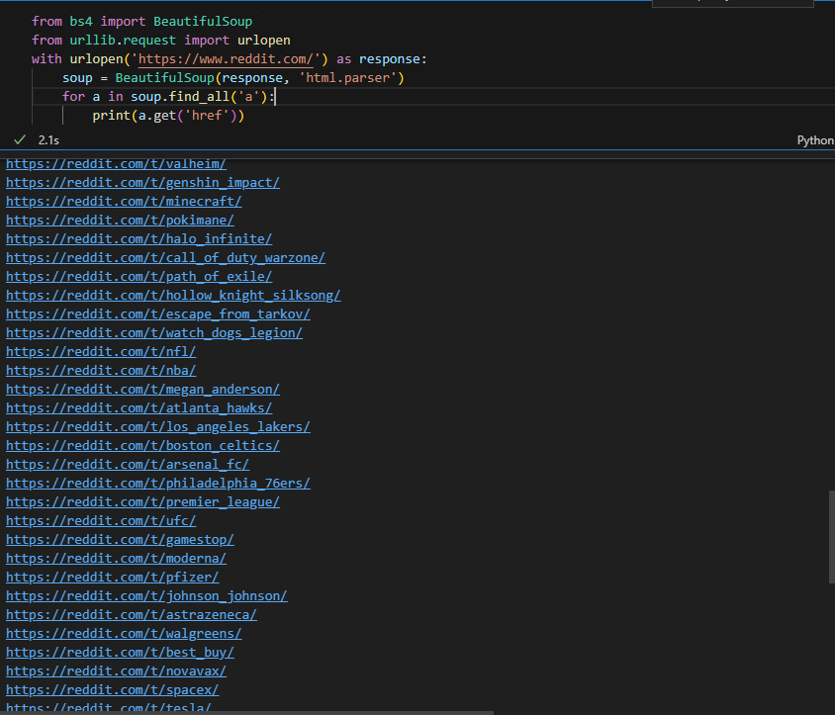Screen dimensions: 835x715
Task: Place cursor on 'urlopen' import line
Action: tap(161, 40)
